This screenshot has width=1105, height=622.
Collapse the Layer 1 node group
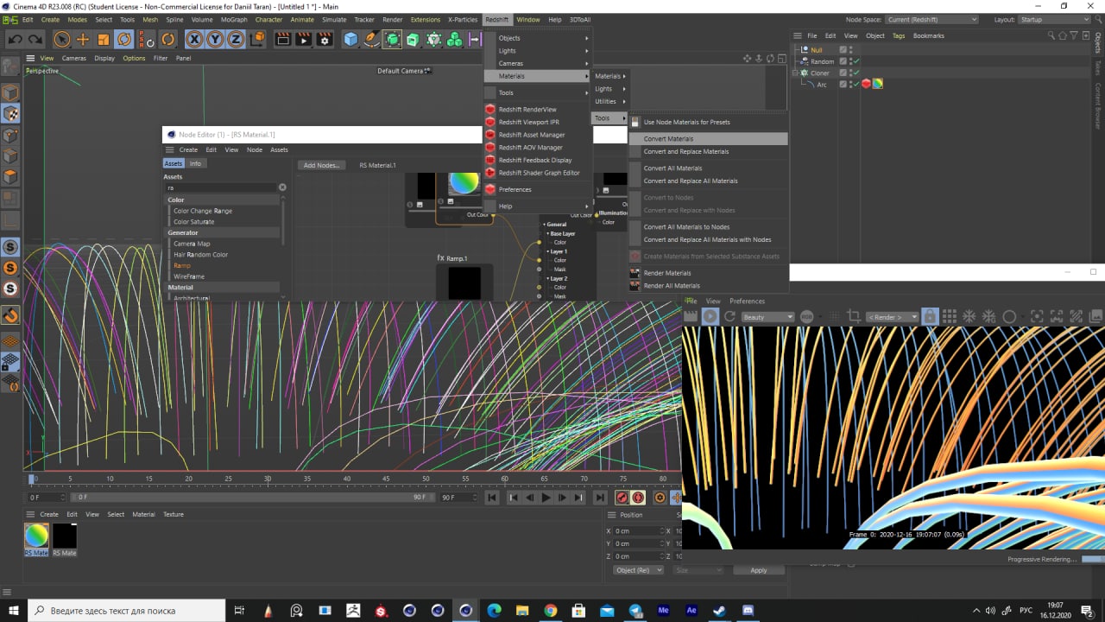click(x=546, y=251)
